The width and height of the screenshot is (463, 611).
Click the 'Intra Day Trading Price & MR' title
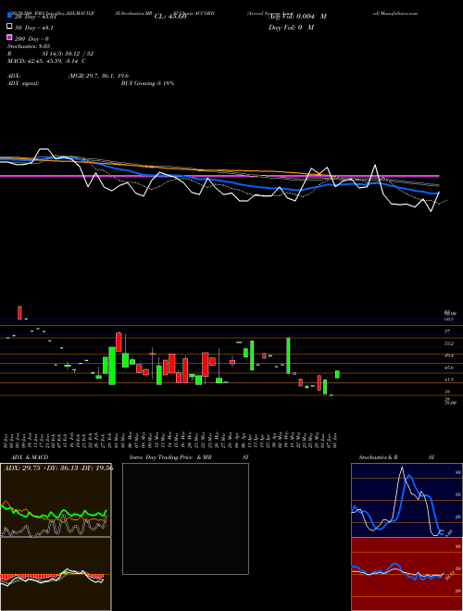(x=170, y=457)
